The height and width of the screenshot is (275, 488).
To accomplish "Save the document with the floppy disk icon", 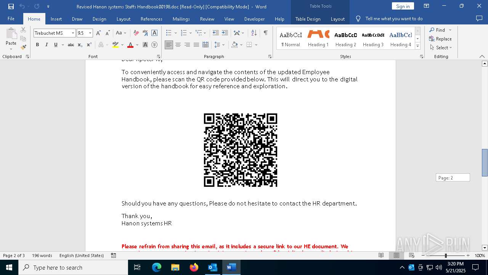I will (x=11, y=6).
